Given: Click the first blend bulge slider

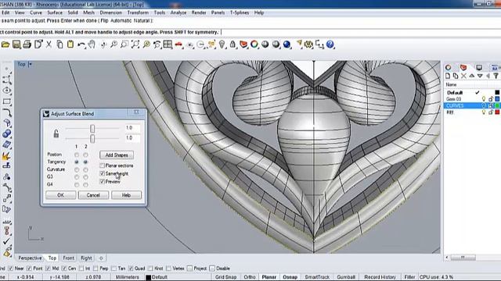Looking at the screenshot, I should point(92,128).
